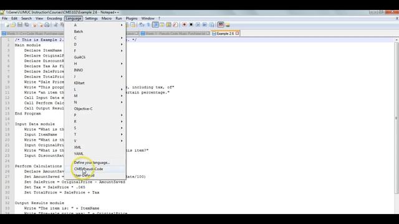399x224 pixels.
Task: Click the Close document toolbar icon
Action: [34, 25]
